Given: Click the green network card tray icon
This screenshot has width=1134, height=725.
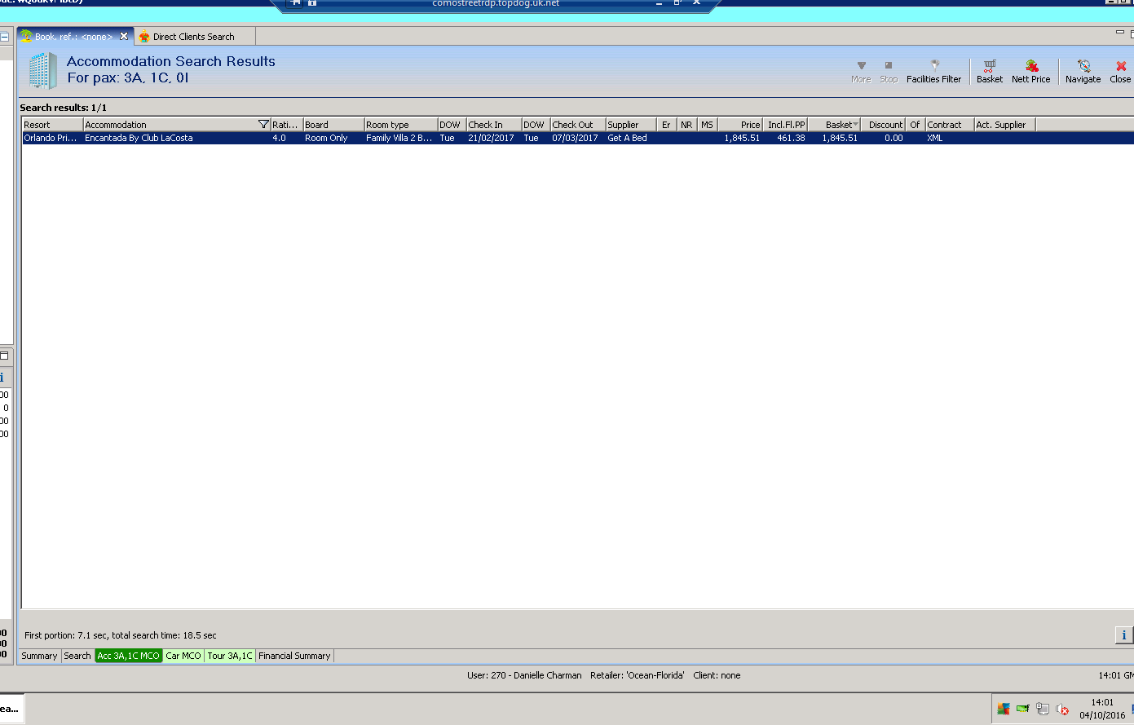Looking at the screenshot, I should point(1023,709).
